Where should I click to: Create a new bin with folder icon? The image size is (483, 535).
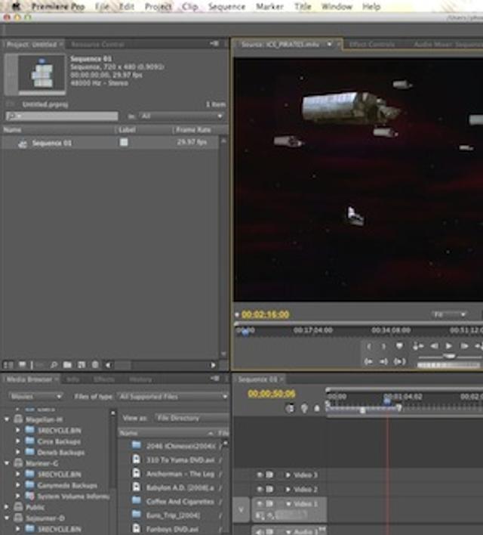point(67,365)
